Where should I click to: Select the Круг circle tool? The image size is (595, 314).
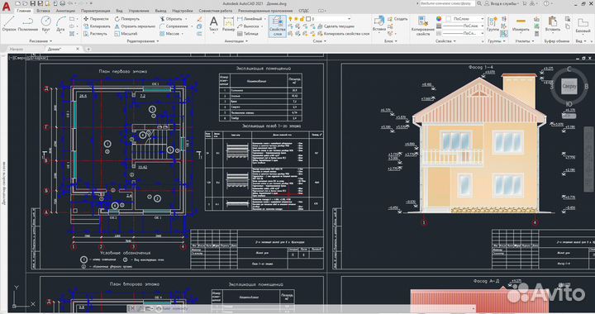coord(46,23)
